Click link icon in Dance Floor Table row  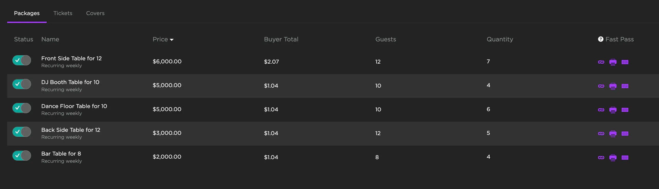click(601, 110)
